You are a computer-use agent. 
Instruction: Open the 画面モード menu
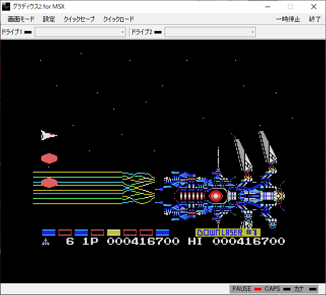tap(21, 19)
